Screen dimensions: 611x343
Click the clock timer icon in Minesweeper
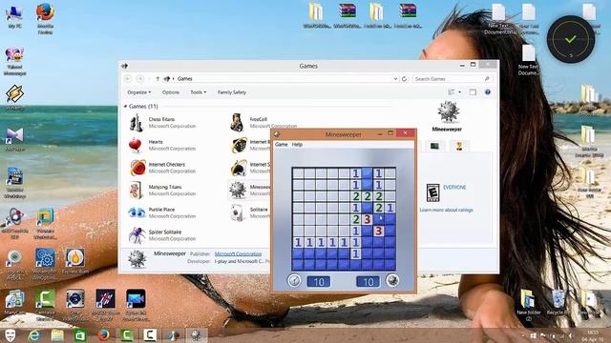click(x=294, y=280)
